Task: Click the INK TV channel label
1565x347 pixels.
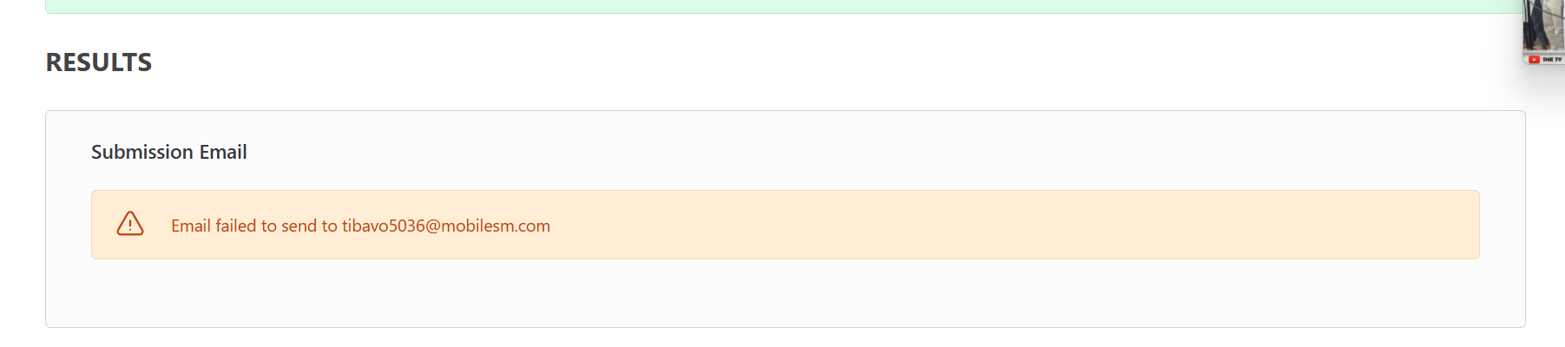Action: [x=1552, y=60]
